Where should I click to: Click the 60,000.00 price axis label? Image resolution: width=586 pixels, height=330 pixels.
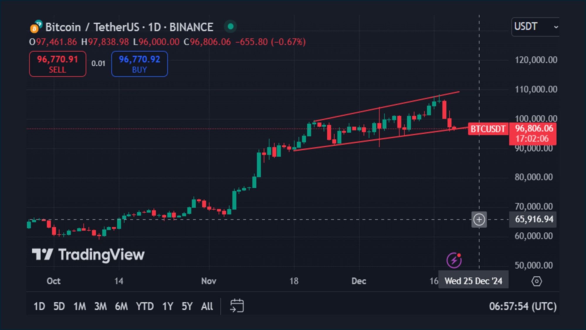point(534,236)
